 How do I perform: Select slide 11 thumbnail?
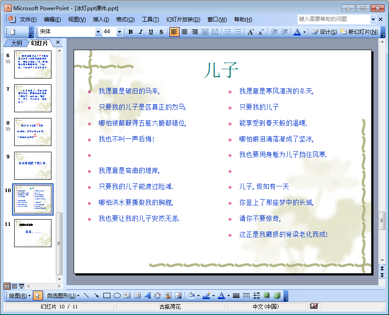33,233
